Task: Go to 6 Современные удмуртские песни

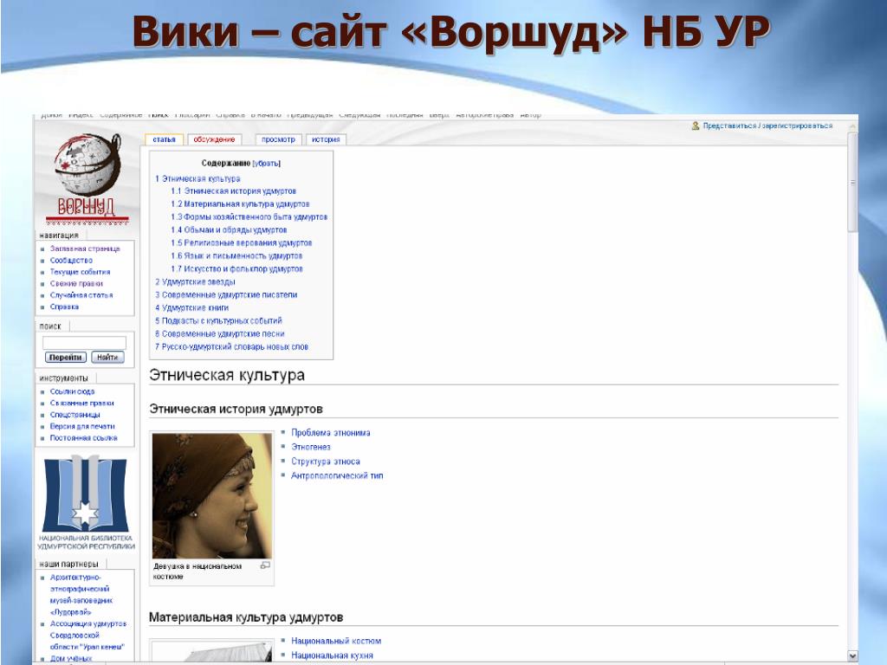Action: click(x=219, y=333)
